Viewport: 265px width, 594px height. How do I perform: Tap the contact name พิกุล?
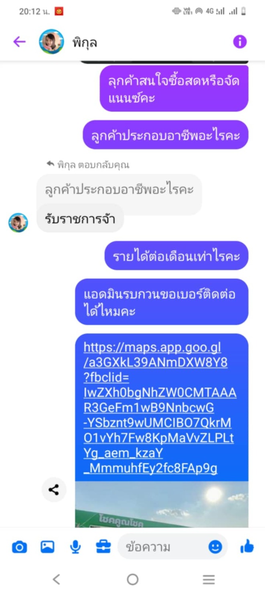point(85,42)
